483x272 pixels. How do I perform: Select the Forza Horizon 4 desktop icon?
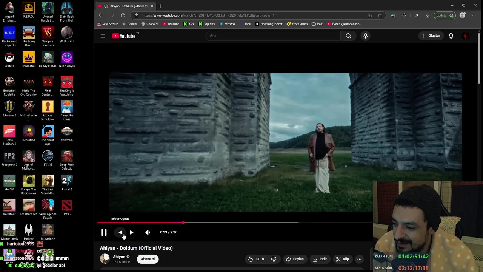coord(9,135)
